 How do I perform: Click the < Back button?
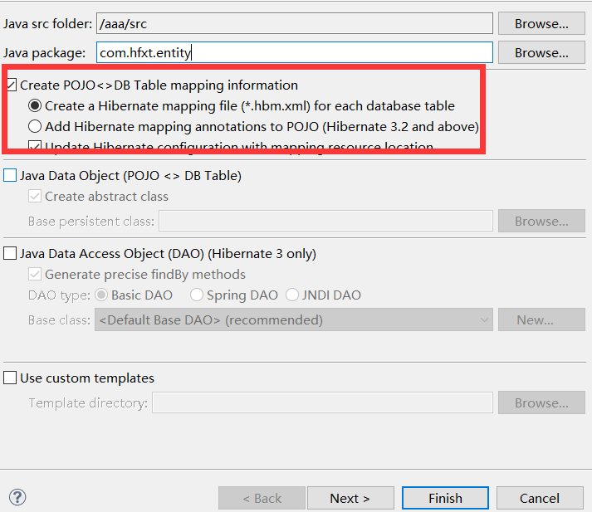262,498
